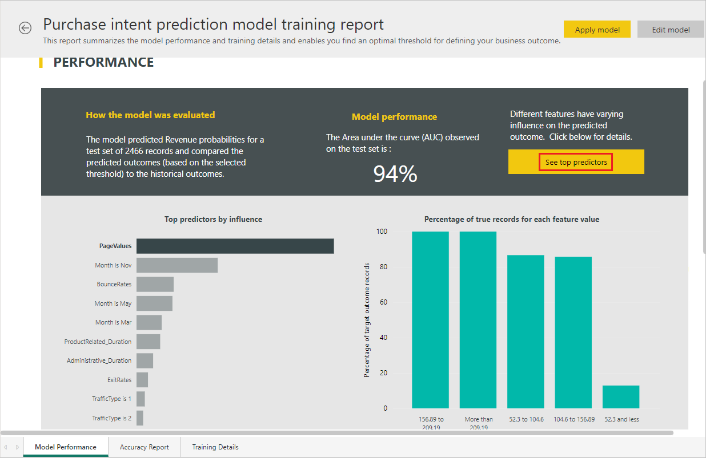Select the PageValues bar in predictors chart
The image size is (706, 458).
(235, 246)
